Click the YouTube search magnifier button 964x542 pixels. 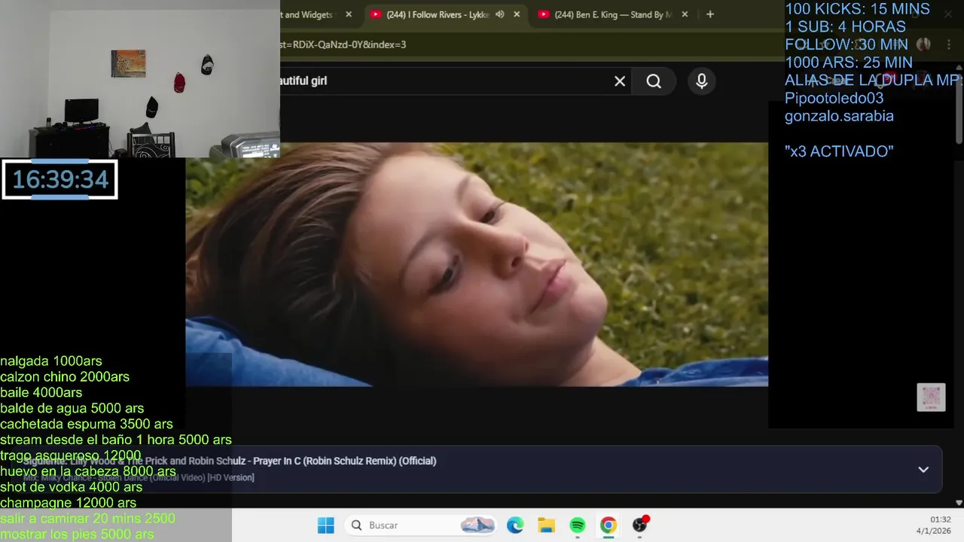pos(654,81)
